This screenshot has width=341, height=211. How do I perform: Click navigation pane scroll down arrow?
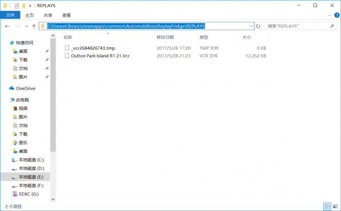[x=53, y=199]
